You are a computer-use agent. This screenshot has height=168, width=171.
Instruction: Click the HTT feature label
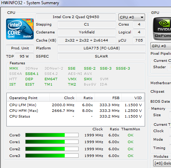point(13,79)
